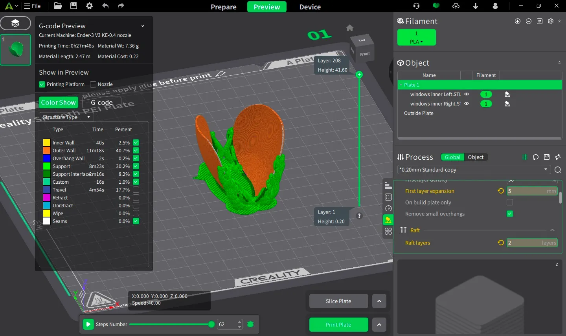The height and width of the screenshot is (336, 566).
Task: Uncheck Outer Wall visibility checkbox
Action: [136, 150]
